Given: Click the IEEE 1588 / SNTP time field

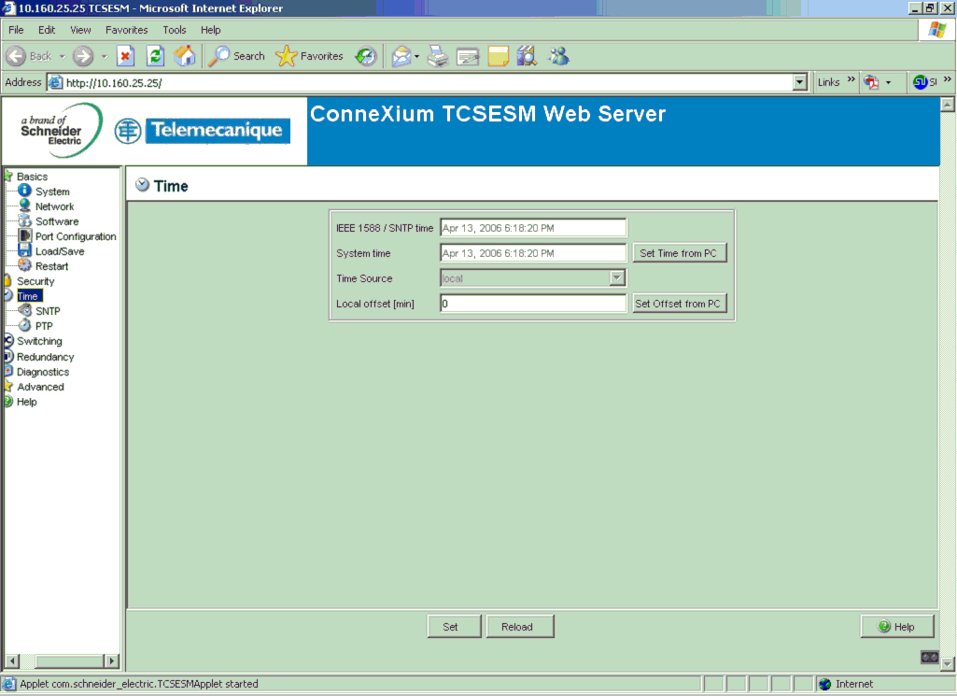Looking at the screenshot, I should coord(533,228).
